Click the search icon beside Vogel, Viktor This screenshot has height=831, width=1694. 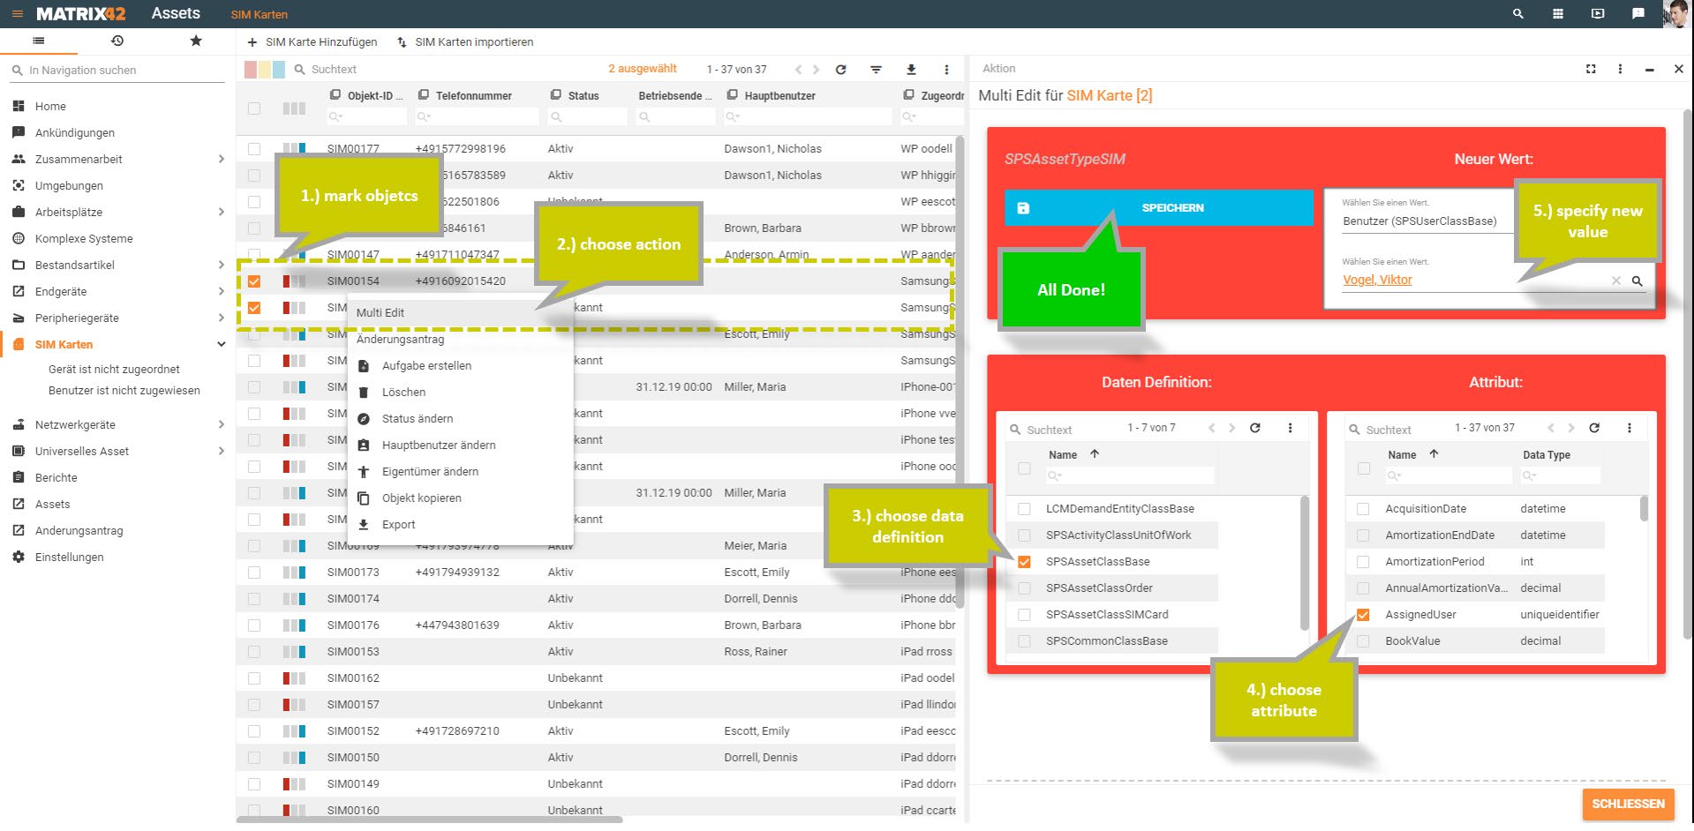(1637, 281)
